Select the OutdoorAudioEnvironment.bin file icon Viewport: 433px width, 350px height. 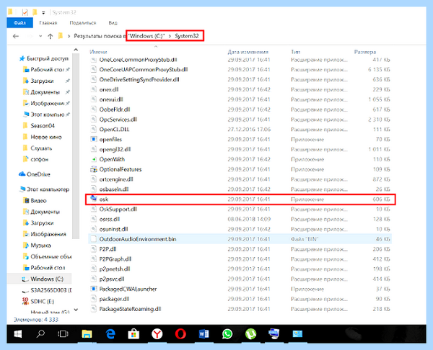[94, 239]
